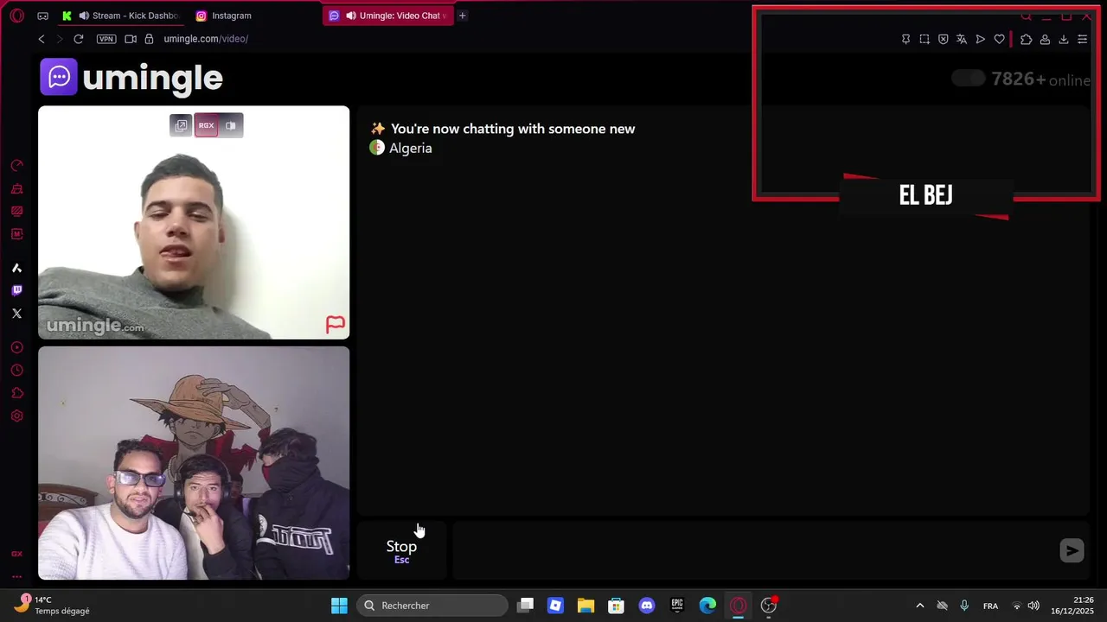The height and width of the screenshot is (622, 1107).
Task: Open the Windows Start menu
Action: [x=339, y=606]
